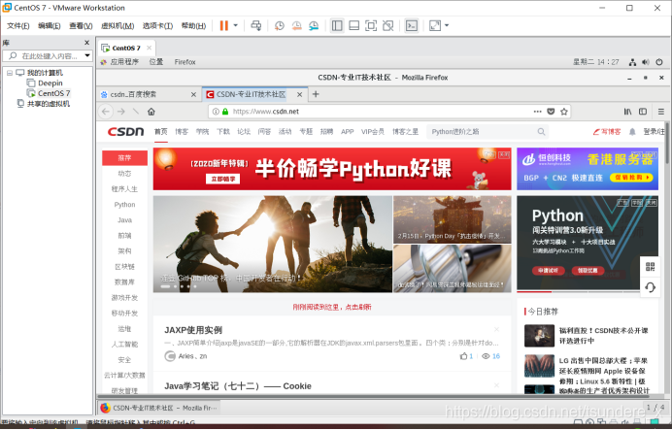672x430 pixels.
Task: Click the GNOME volume icon
Action: pos(646,62)
